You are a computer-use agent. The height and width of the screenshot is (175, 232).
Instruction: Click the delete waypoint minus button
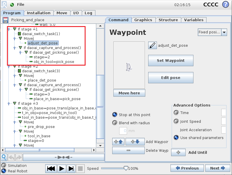pos(128,150)
